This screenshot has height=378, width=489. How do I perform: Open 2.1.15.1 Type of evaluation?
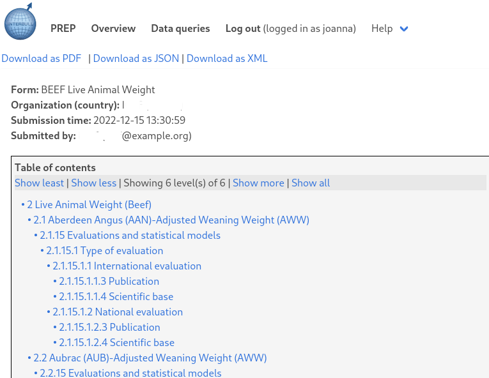point(104,250)
